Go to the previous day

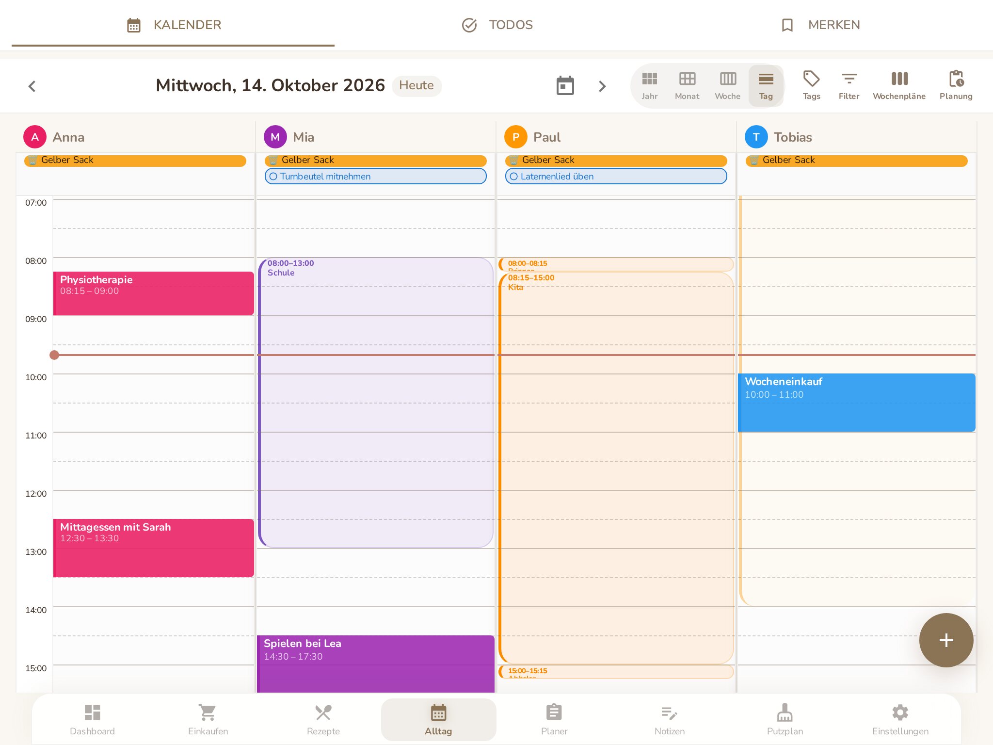pyautogui.click(x=32, y=86)
